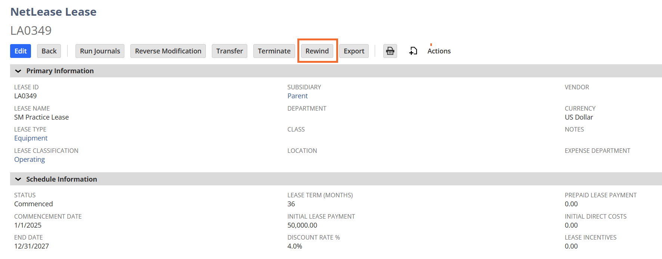The width and height of the screenshot is (662, 259).
Task: Click the NOTES field label
Action: coord(574,129)
